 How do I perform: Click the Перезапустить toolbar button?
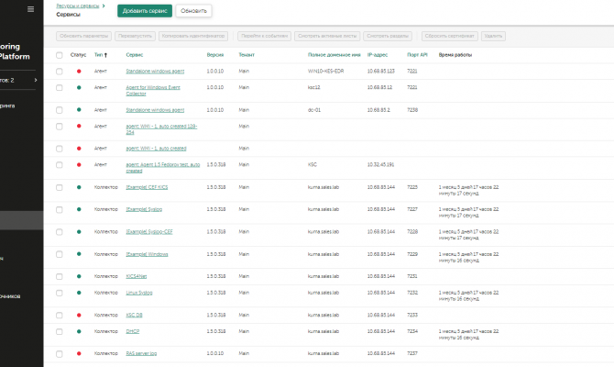click(135, 36)
